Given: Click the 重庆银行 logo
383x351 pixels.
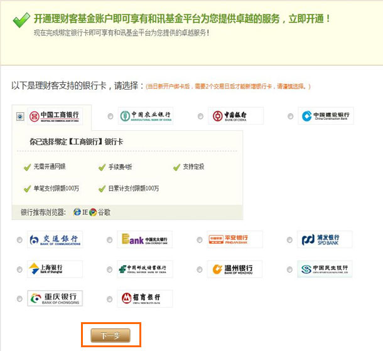Looking at the screenshot, I should (x=55, y=298).
